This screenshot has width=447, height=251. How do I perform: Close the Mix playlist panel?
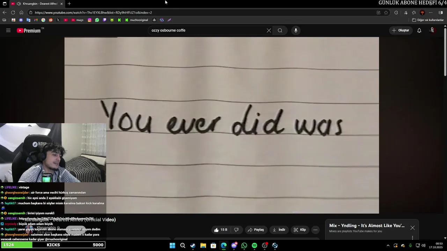[412, 228]
